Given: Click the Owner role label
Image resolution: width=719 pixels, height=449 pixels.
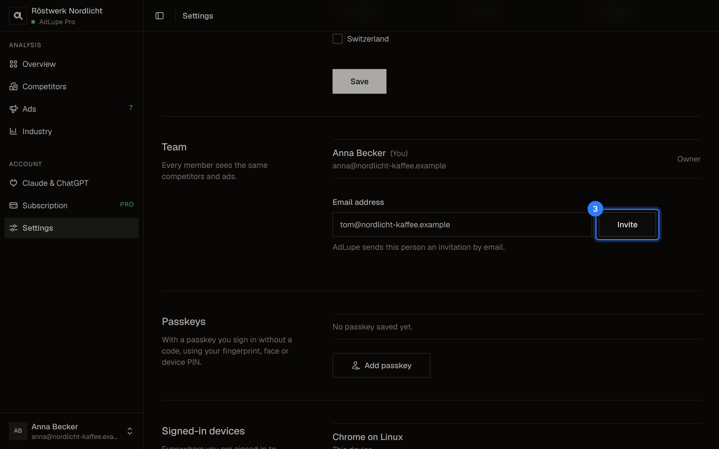Looking at the screenshot, I should pos(689,159).
